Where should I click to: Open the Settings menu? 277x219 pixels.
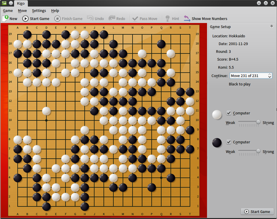[x=39, y=10]
